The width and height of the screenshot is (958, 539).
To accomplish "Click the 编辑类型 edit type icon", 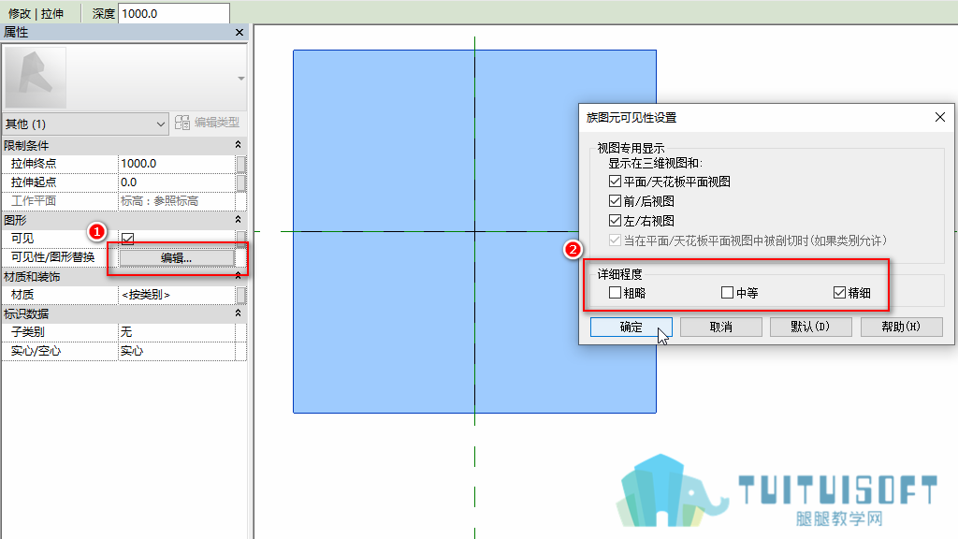I will [x=182, y=123].
